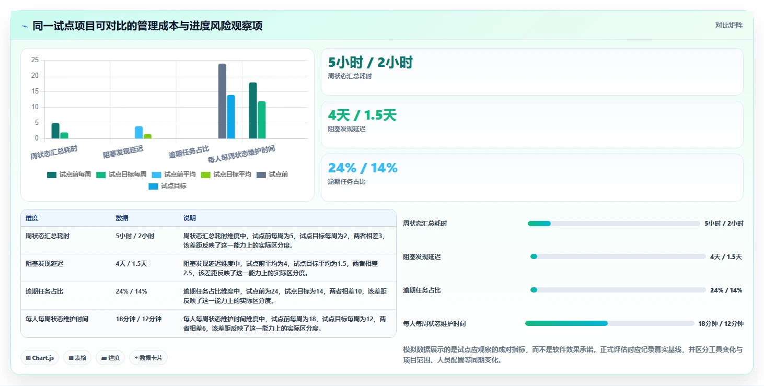Click the lightning icon beside the header title
Image resolution: width=764 pixels, height=386 pixels.
click(25, 26)
